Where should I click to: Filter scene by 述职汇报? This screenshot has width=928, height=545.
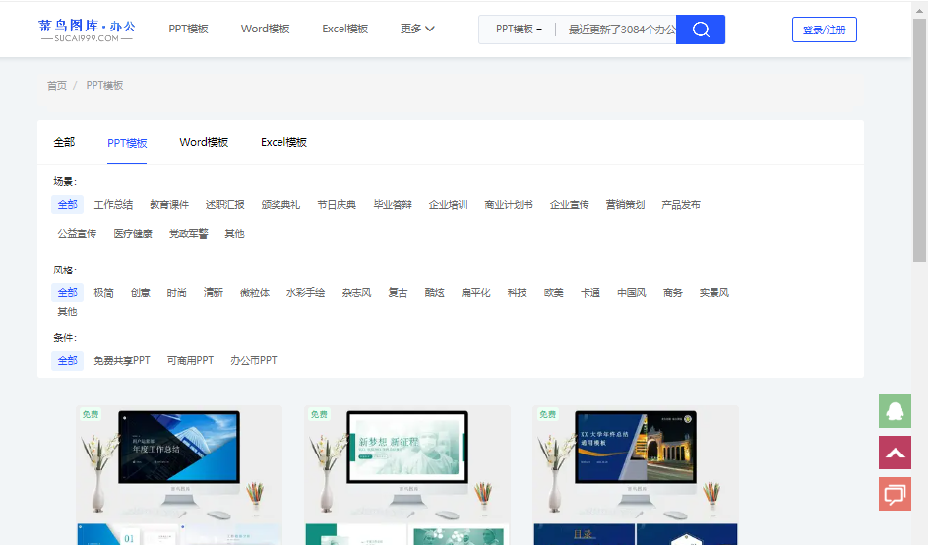click(x=225, y=205)
